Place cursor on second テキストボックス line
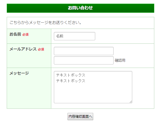The image size is (161, 122). coord(71,81)
